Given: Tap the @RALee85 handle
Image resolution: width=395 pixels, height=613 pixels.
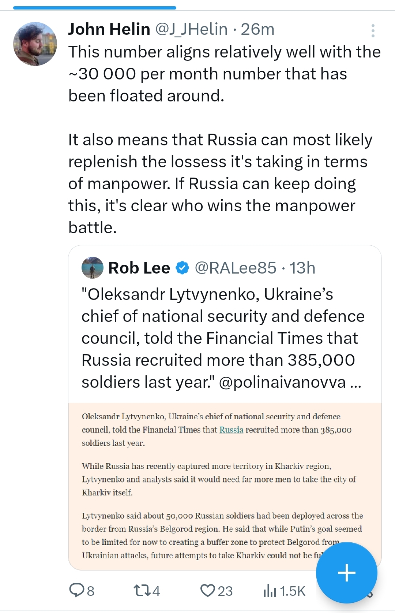Looking at the screenshot, I should coord(235,268).
